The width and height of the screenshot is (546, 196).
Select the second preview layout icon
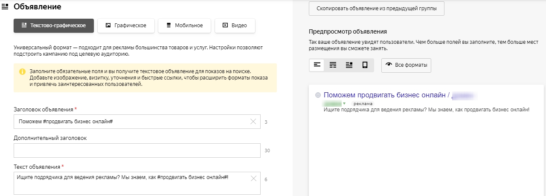333,65
